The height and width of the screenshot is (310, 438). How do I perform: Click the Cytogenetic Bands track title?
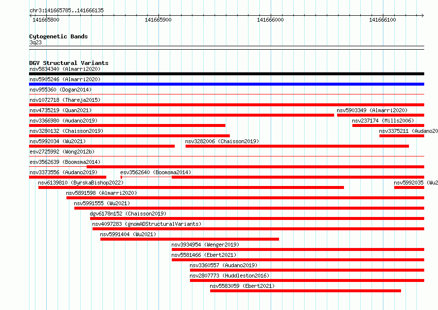click(59, 36)
